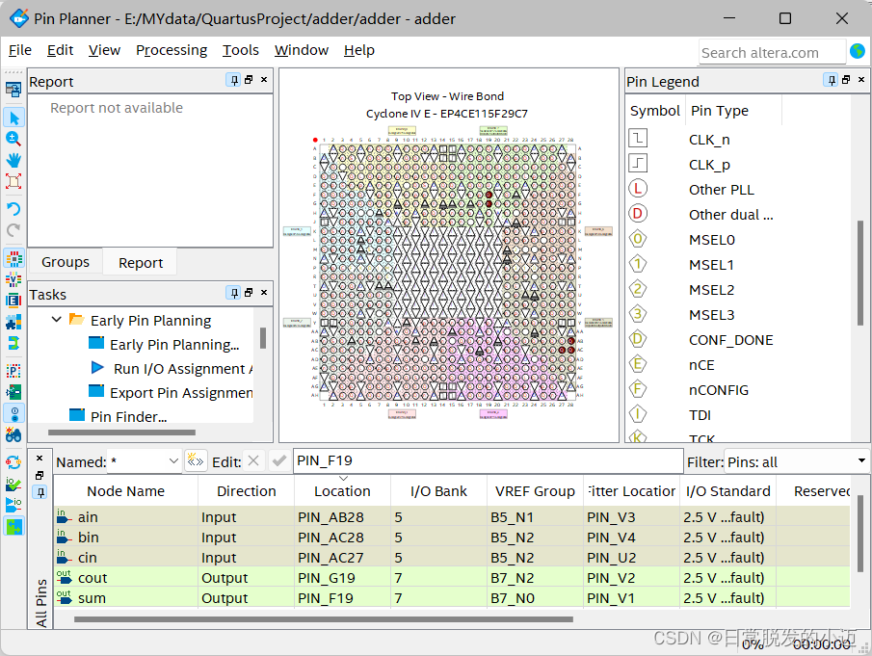The image size is (872, 656).
Task: Toggle the colored chip package view icon
Action: point(13,258)
